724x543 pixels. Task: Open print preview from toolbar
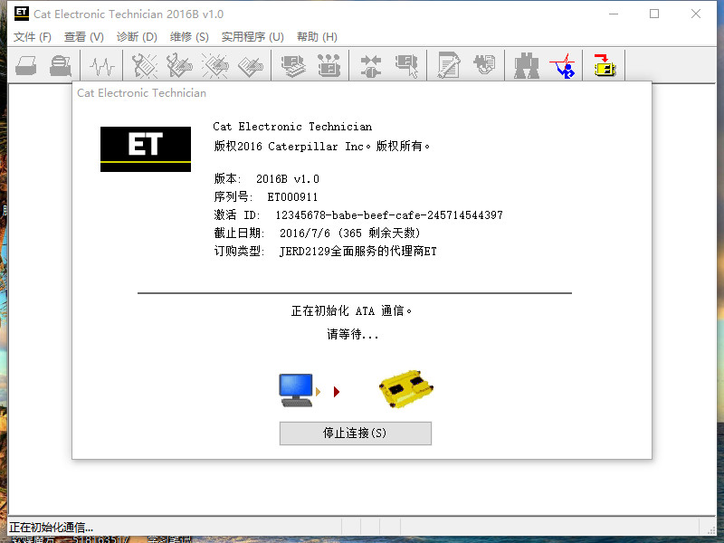61,65
